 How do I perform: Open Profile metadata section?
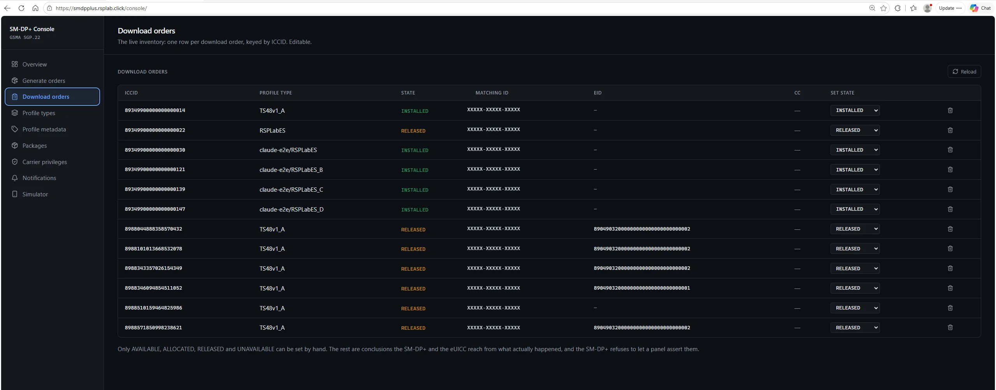click(x=52, y=129)
